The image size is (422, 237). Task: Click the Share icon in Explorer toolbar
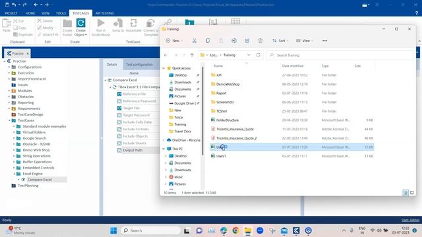point(247,41)
